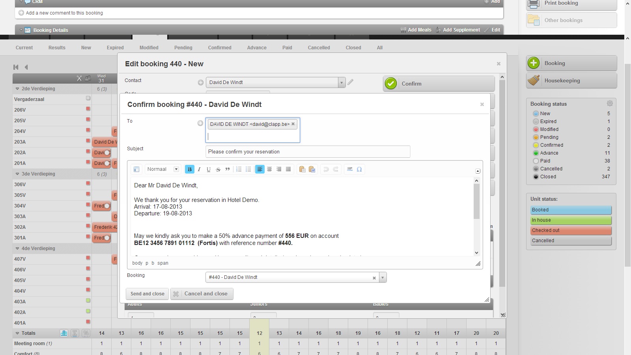The image size is (631, 355).
Task: Center-align the email text
Action: click(x=269, y=169)
